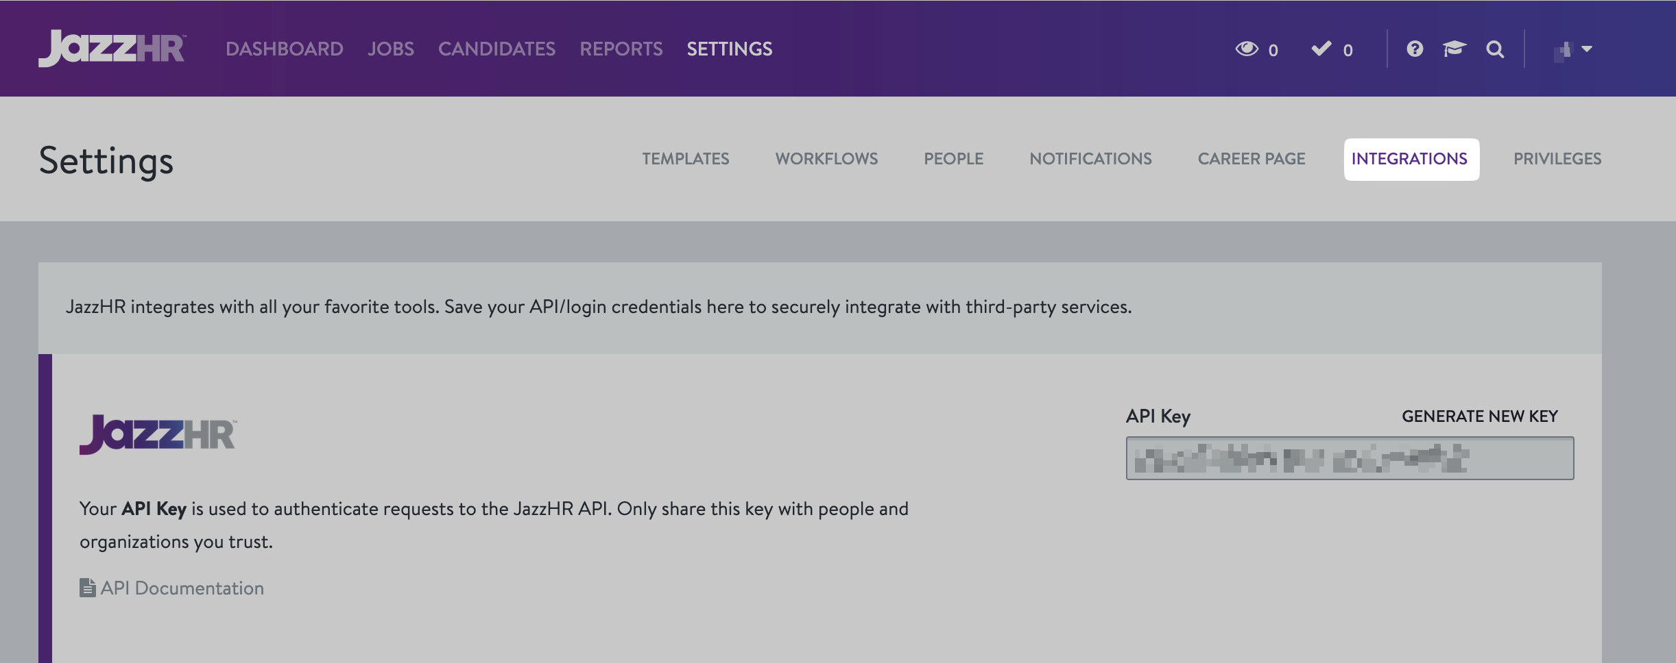Open the graduation cap training icon
The image size is (1676, 663).
(1454, 49)
